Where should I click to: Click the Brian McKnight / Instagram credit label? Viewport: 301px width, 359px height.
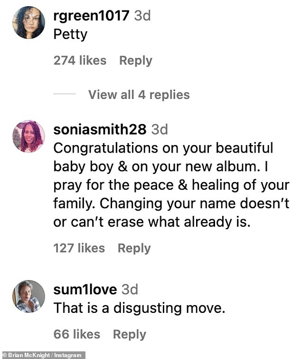(43, 355)
